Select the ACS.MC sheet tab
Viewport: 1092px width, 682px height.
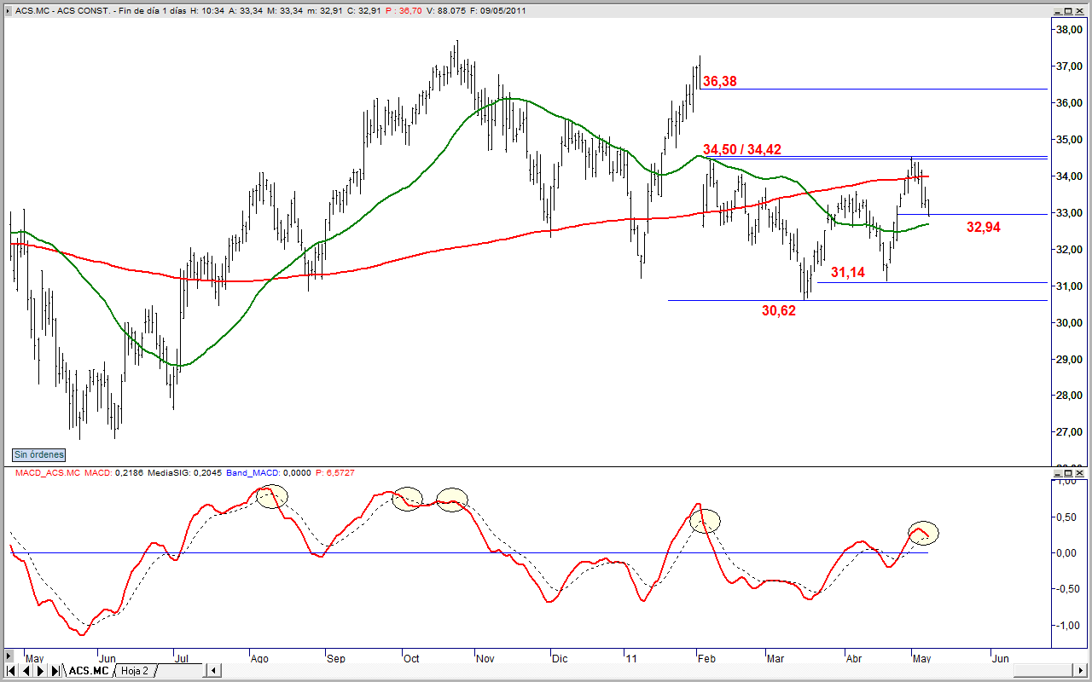(89, 671)
